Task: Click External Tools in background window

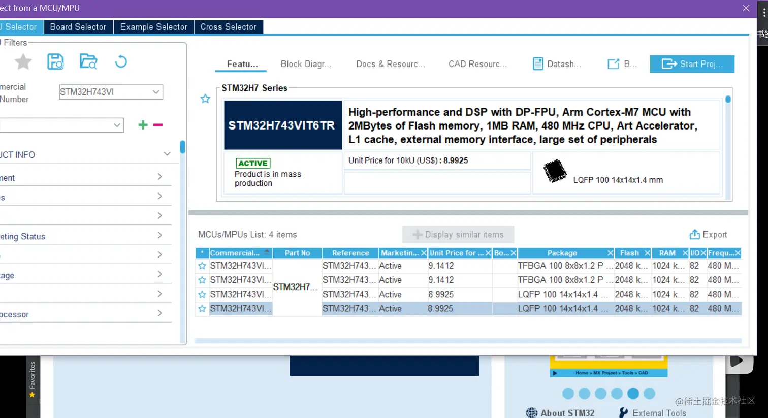Action: pyautogui.click(x=652, y=412)
